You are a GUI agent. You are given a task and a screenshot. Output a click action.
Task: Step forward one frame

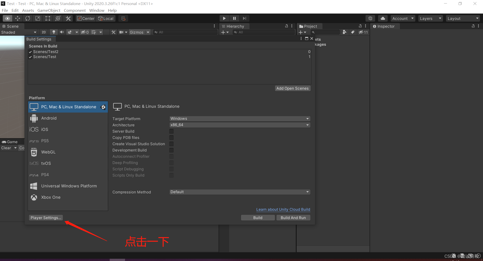244,18
